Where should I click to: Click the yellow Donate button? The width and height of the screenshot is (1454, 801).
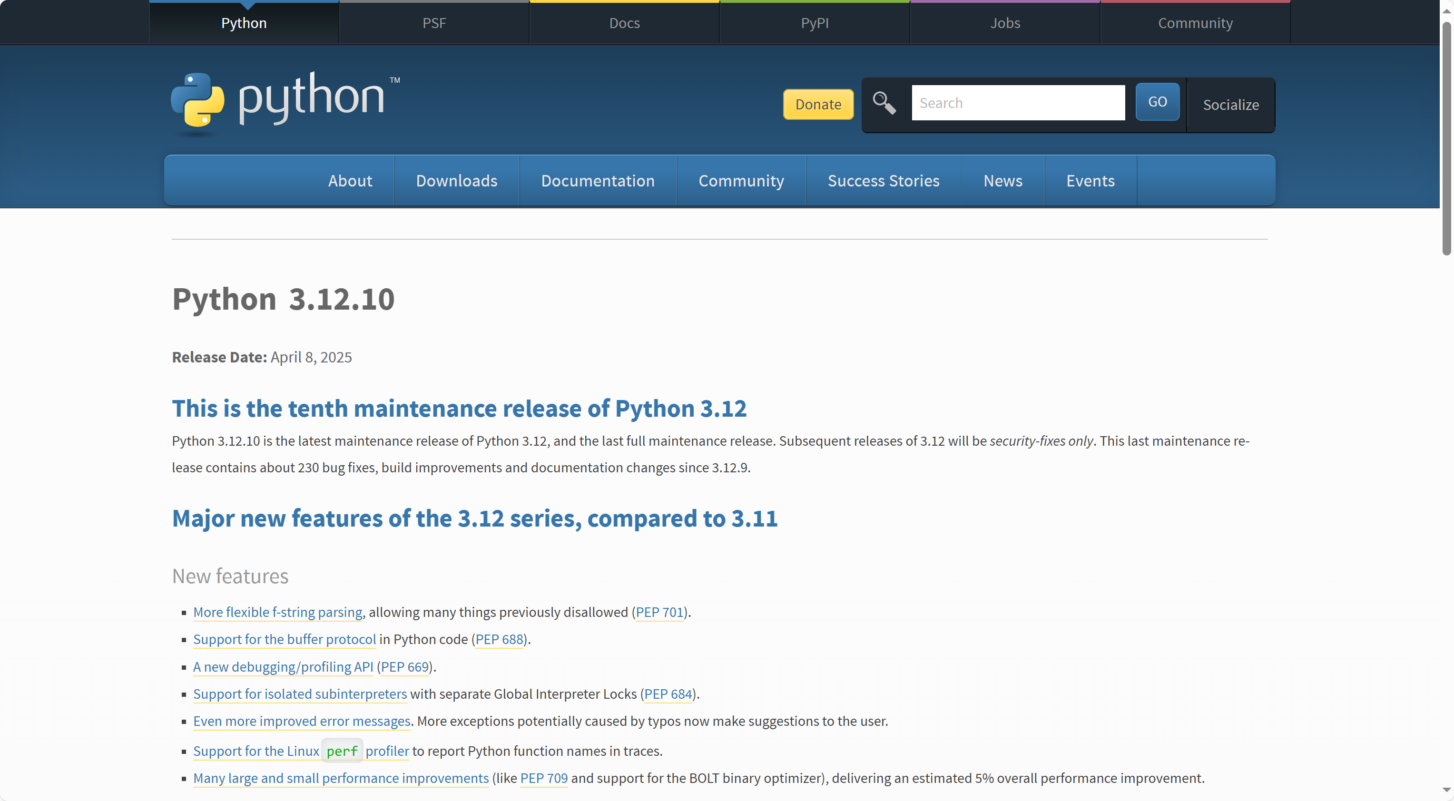point(818,105)
